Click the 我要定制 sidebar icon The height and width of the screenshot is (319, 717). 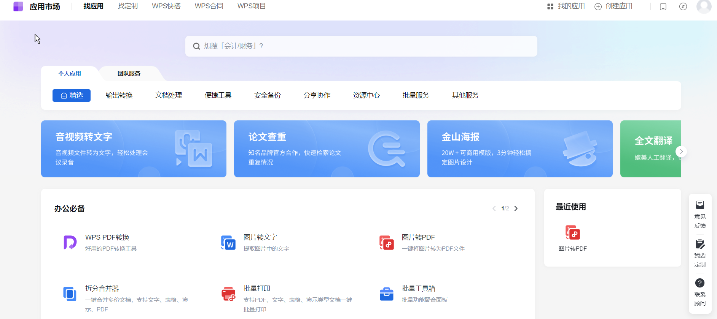(700, 244)
